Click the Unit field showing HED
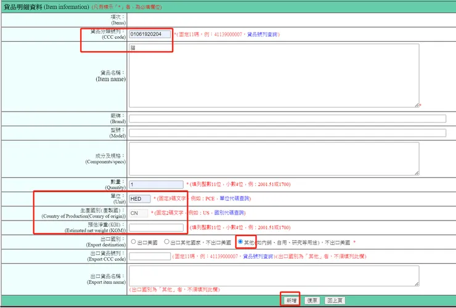This screenshot has width=456, height=308. tap(140, 198)
